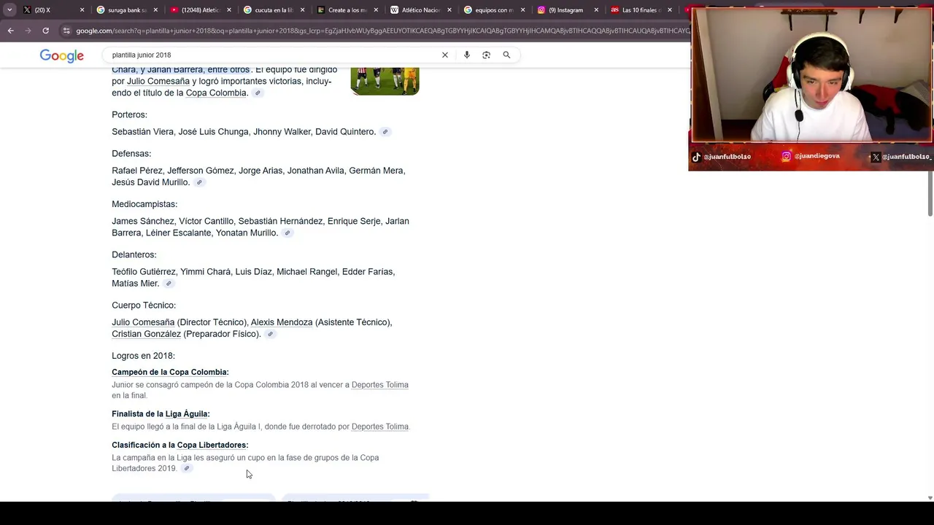
Task: Click source link icon after Preparador Físico
Action: [x=270, y=334]
